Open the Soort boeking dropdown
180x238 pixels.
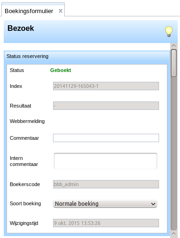[105, 204]
